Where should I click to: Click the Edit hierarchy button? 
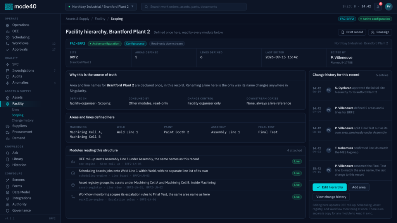(x=330, y=187)
